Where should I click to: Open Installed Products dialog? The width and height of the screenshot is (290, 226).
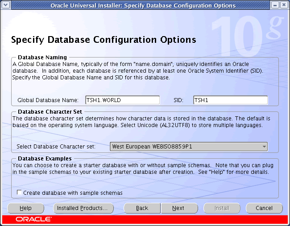(x=83, y=208)
